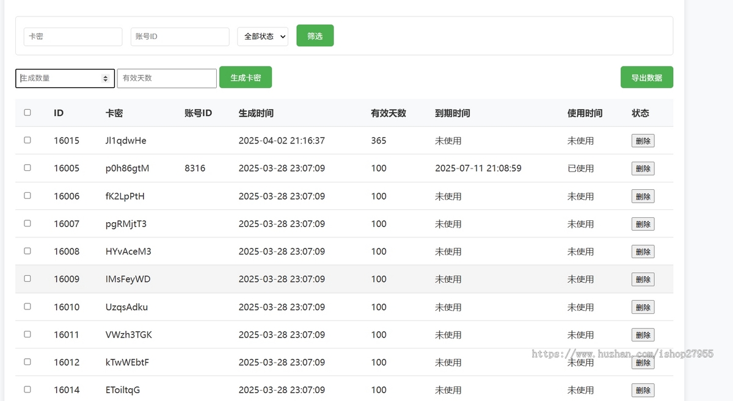Click the 有效天数 column header
The width and height of the screenshot is (733, 401).
[x=388, y=113]
